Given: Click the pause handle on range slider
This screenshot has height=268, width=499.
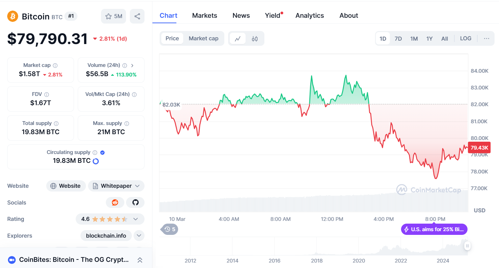Looking at the screenshot, I should [467, 245].
